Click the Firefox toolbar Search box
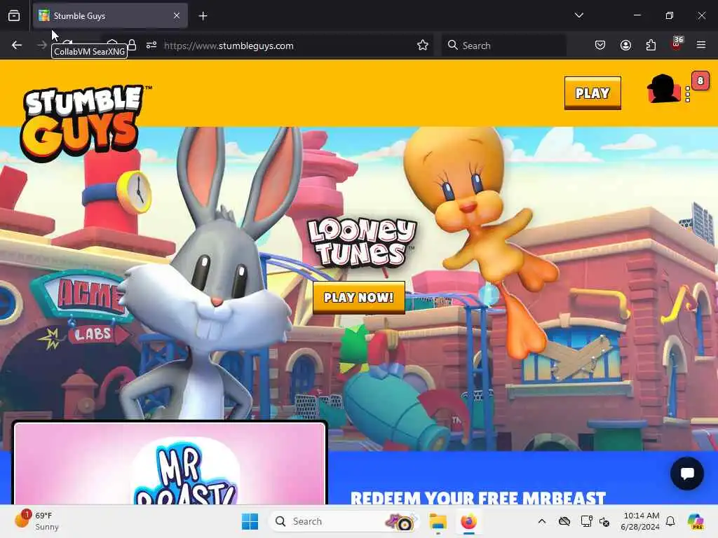The image size is (718, 538). (503, 46)
